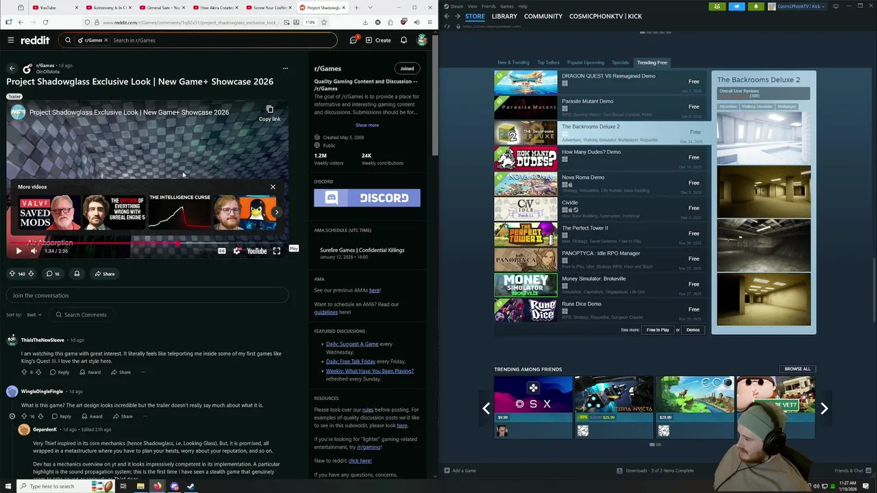This screenshot has height=493, width=877.
Task: Downvote WingleDingleFingle's comment
Action: (x=40, y=416)
